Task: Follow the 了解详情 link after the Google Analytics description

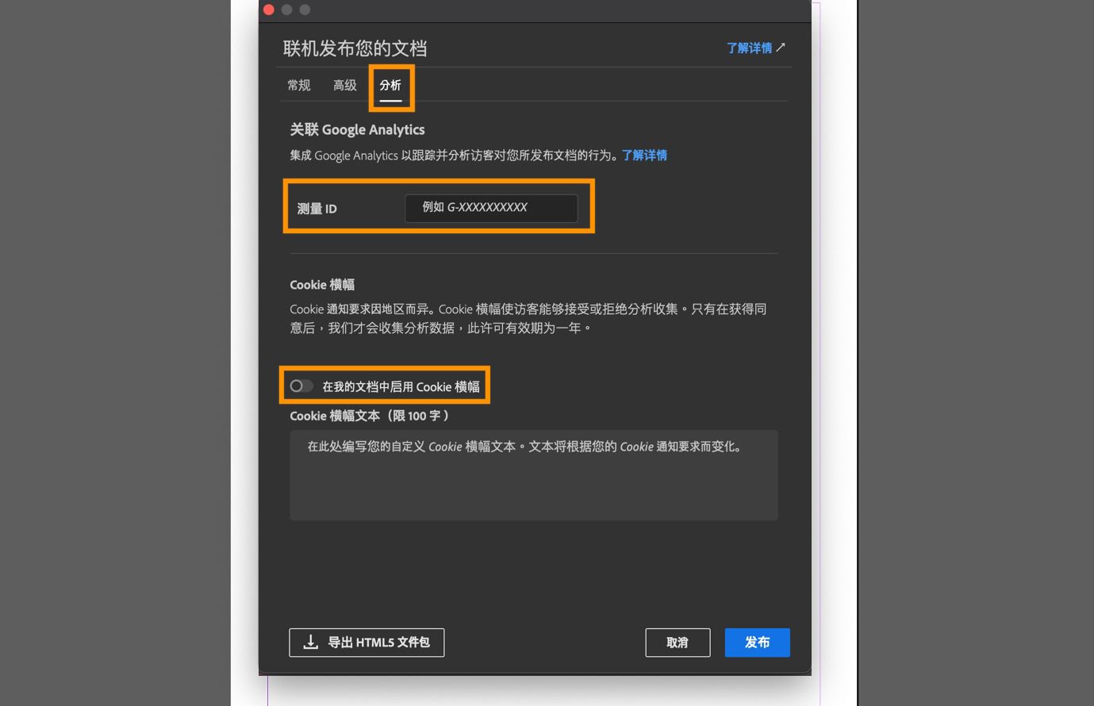Action: (x=644, y=155)
